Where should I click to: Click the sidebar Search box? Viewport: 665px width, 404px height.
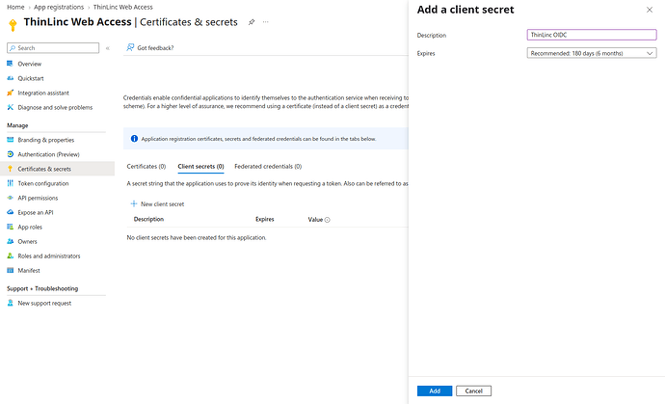[x=53, y=48]
